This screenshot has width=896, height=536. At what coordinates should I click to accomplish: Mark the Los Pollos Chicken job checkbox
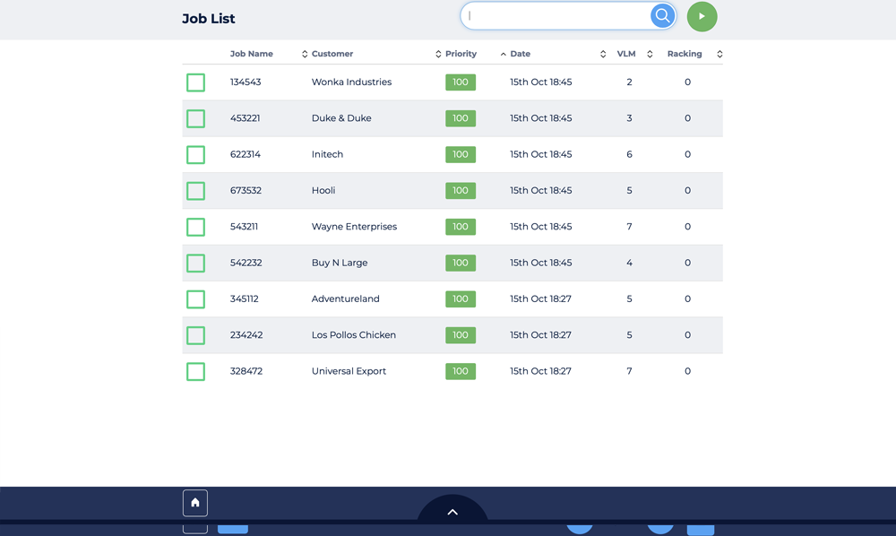tap(195, 335)
